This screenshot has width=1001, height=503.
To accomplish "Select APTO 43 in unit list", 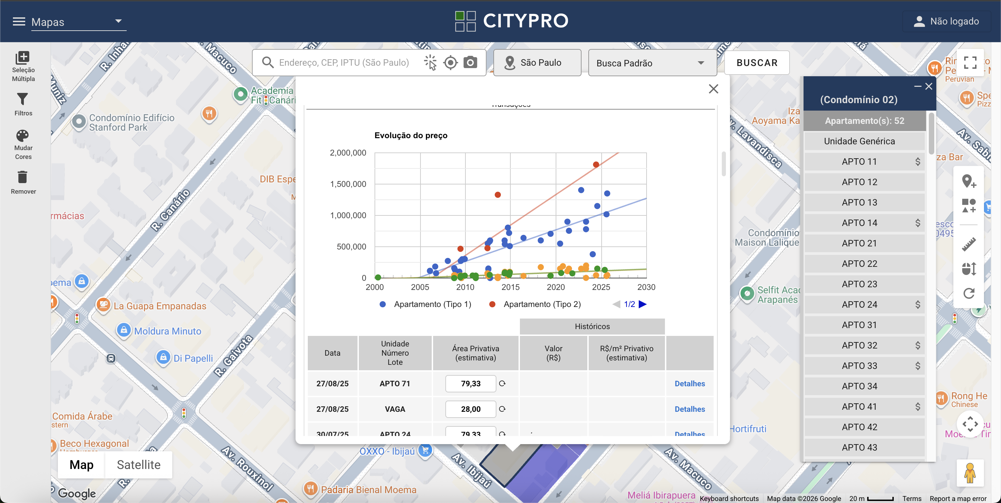I will pos(864,448).
